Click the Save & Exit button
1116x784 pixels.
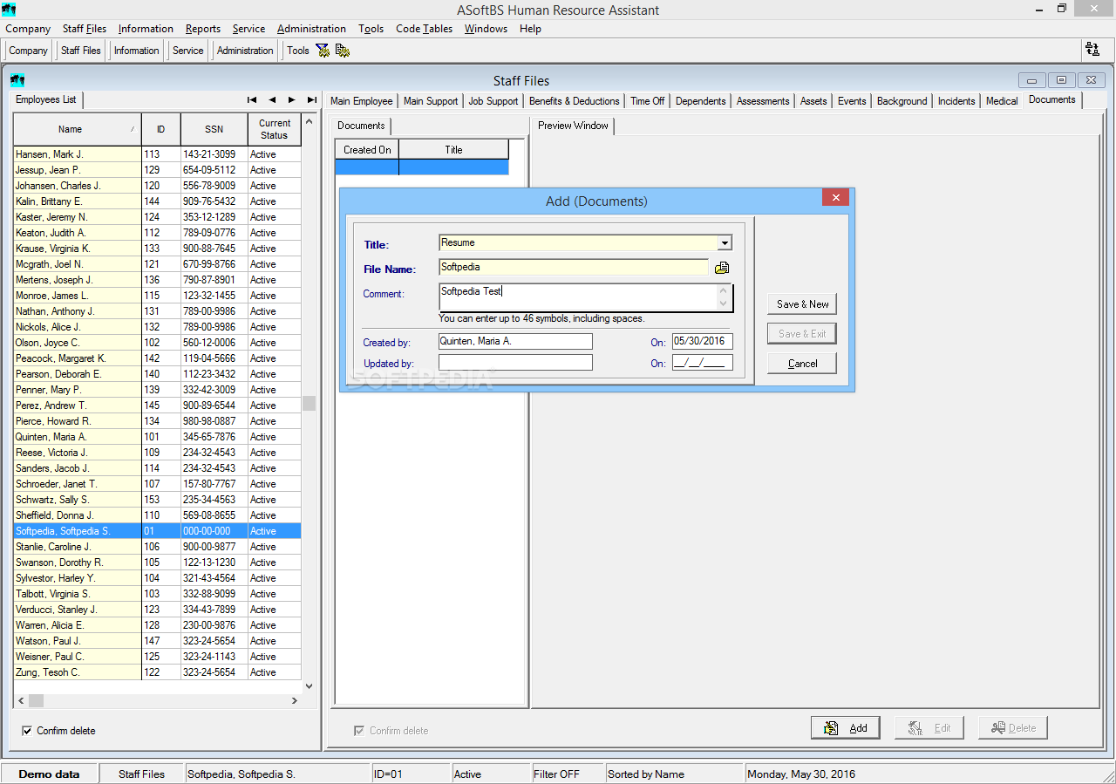[x=802, y=333]
